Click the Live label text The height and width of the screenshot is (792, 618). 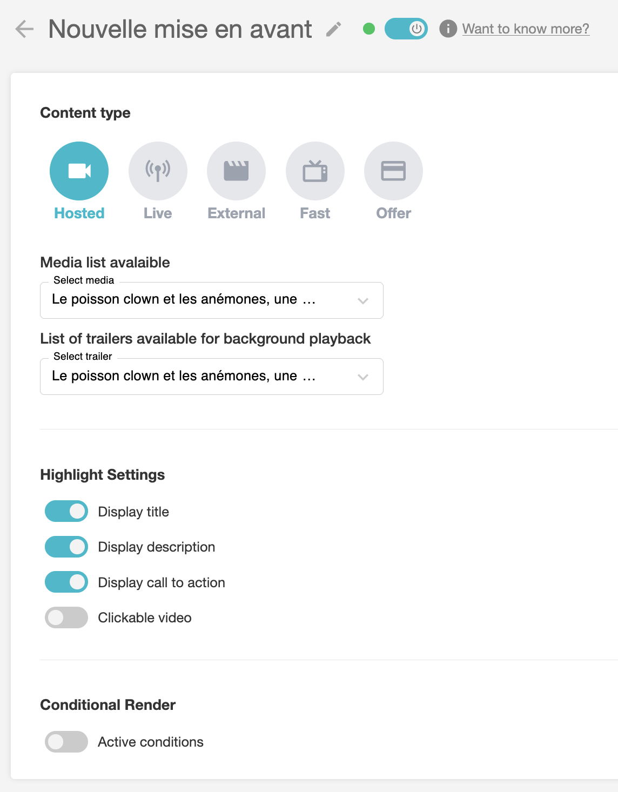[x=158, y=213]
